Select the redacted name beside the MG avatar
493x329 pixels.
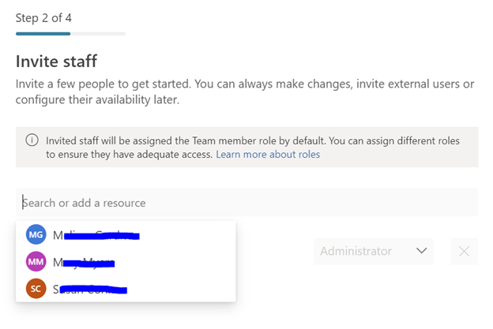[x=96, y=235]
